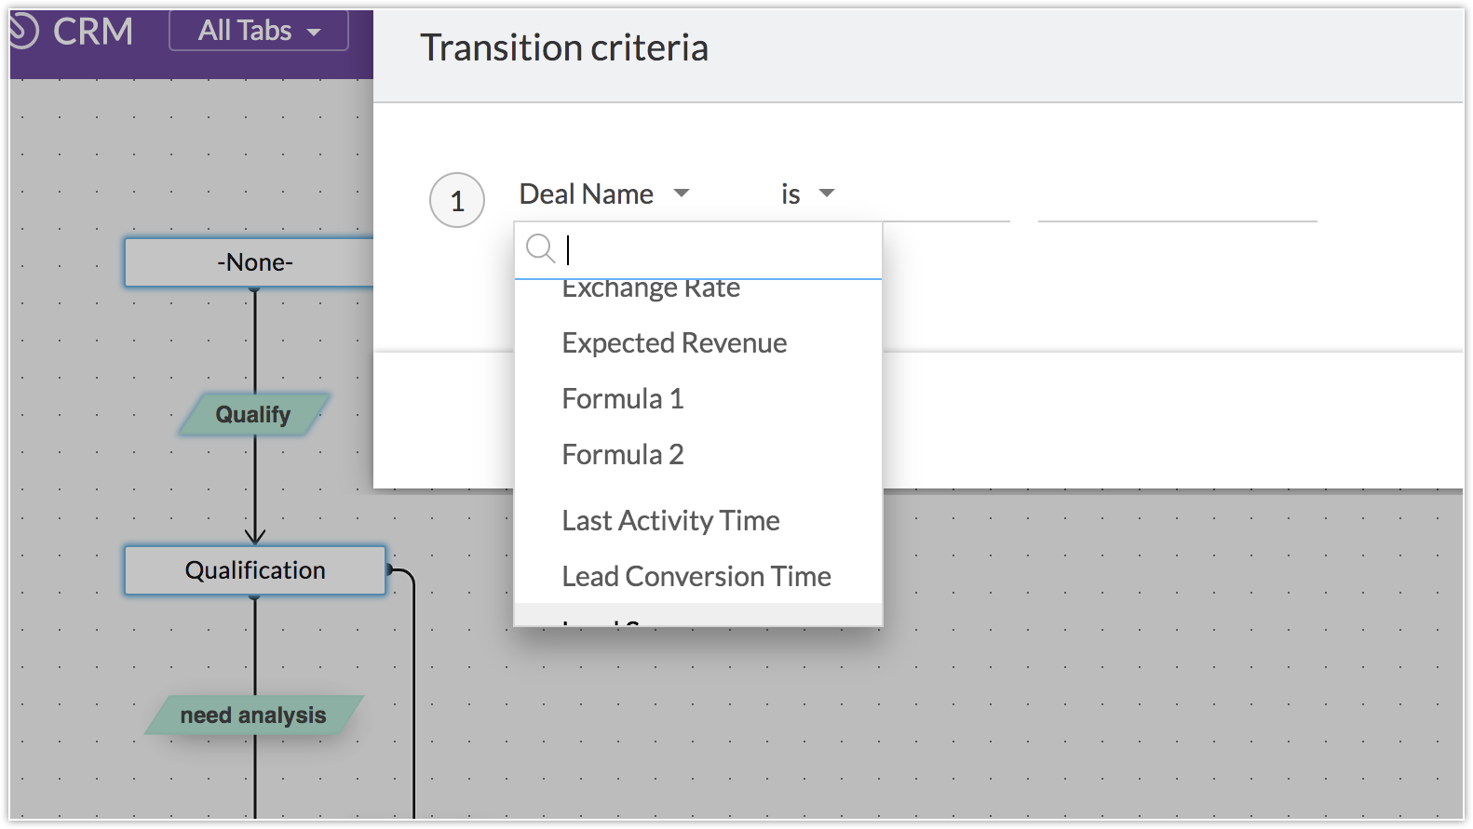
Task: Choose Expected Revenue from the list
Action: pyautogui.click(x=674, y=343)
